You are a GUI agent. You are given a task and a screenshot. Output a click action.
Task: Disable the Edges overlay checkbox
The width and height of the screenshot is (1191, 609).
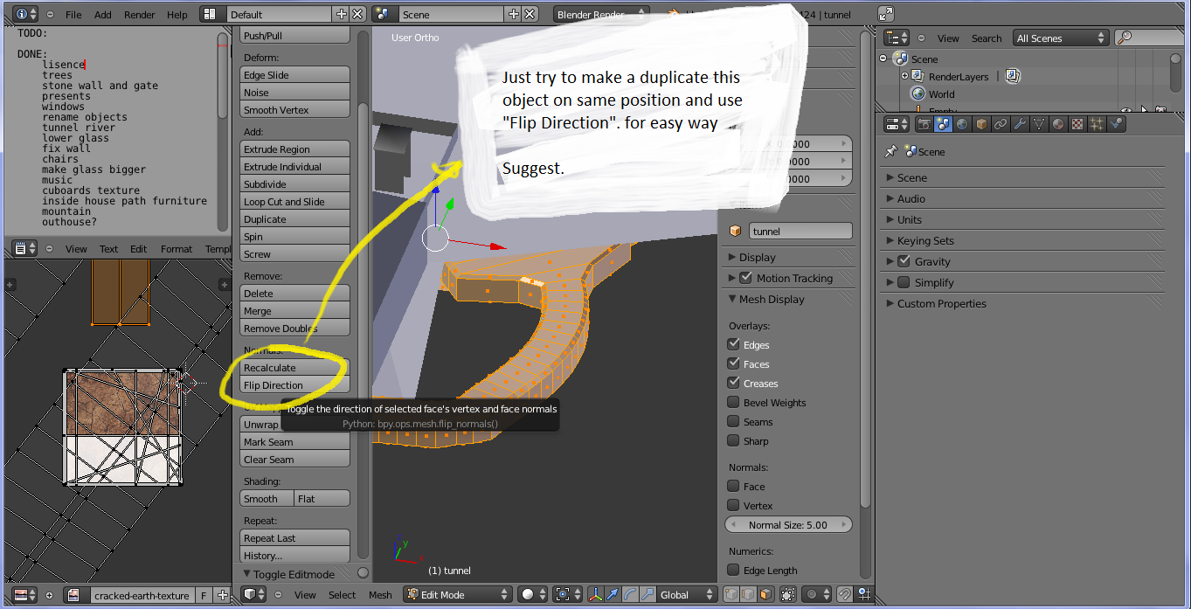(x=734, y=345)
